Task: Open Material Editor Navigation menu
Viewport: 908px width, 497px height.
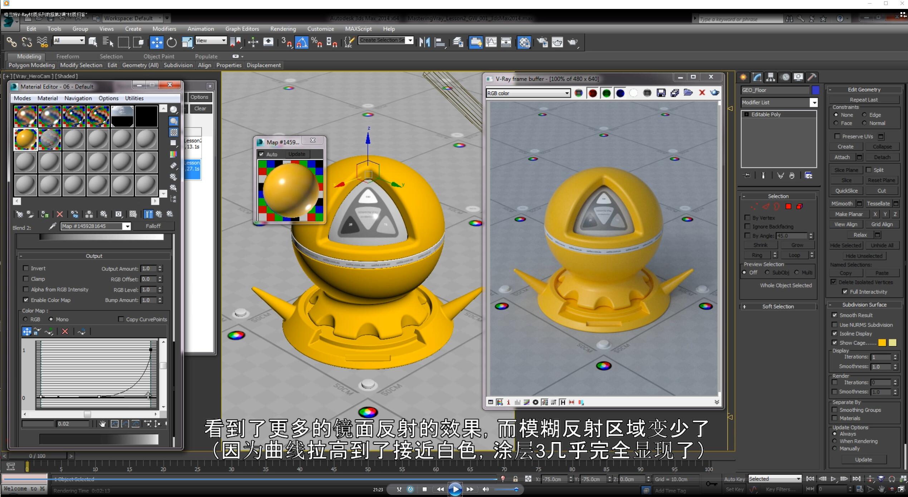Action: click(78, 98)
